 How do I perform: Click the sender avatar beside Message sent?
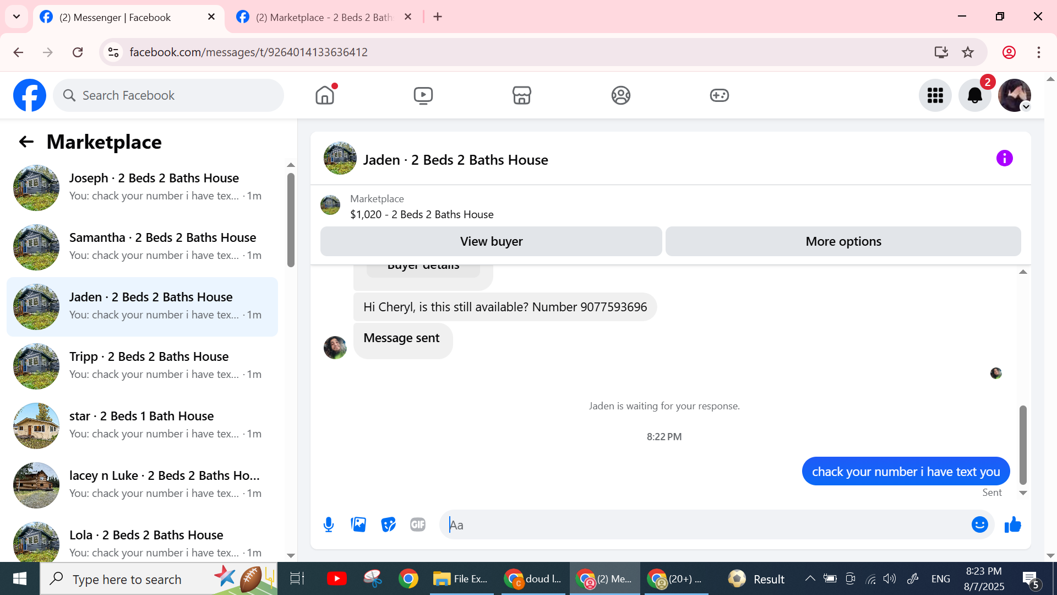[335, 348]
